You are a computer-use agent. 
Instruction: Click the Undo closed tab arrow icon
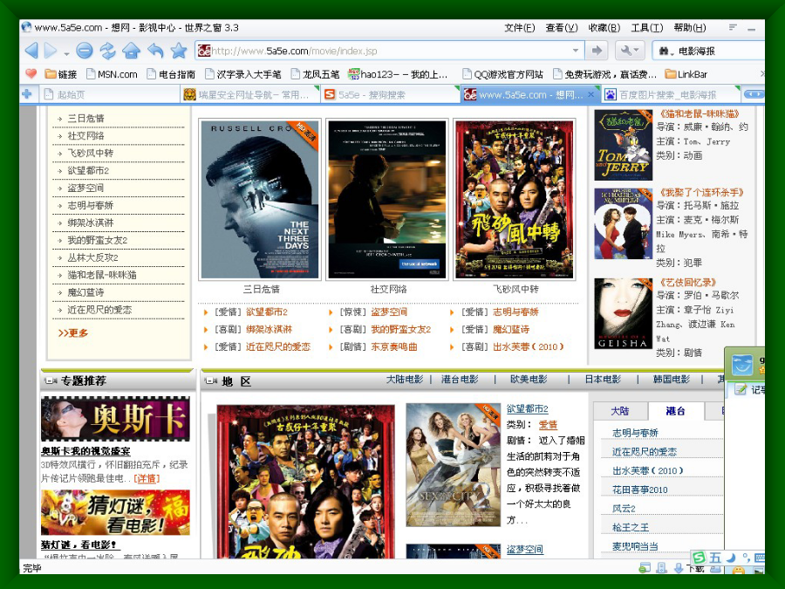155,51
